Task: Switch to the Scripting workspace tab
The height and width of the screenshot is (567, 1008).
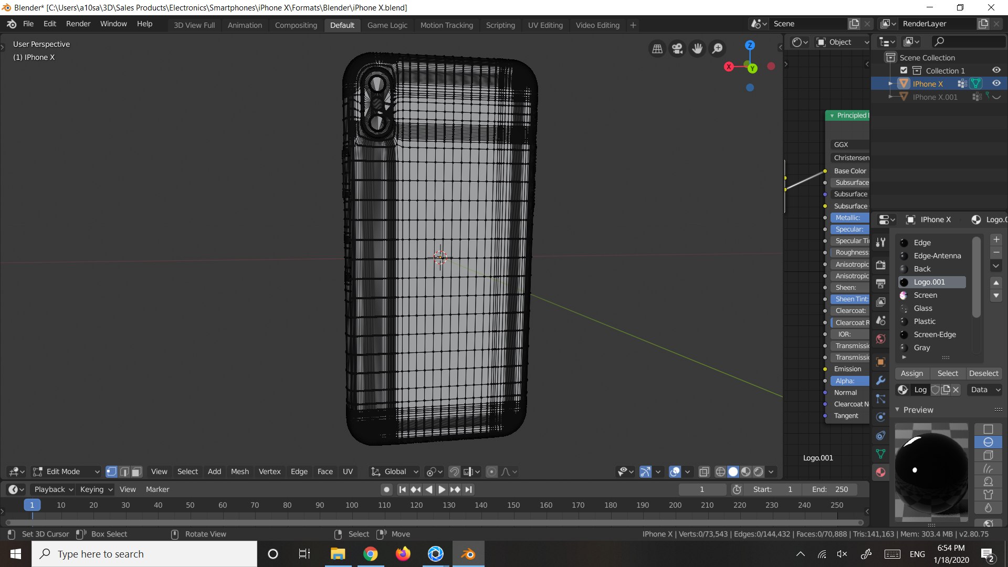Action: click(500, 25)
